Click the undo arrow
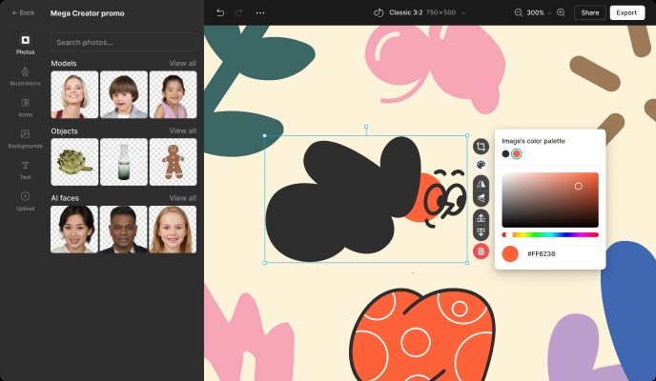 [x=220, y=12]
